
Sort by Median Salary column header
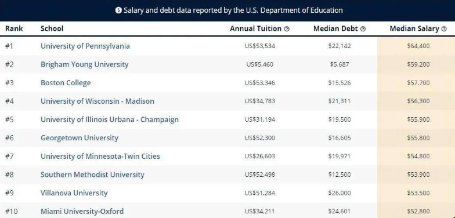click(414, 29)
